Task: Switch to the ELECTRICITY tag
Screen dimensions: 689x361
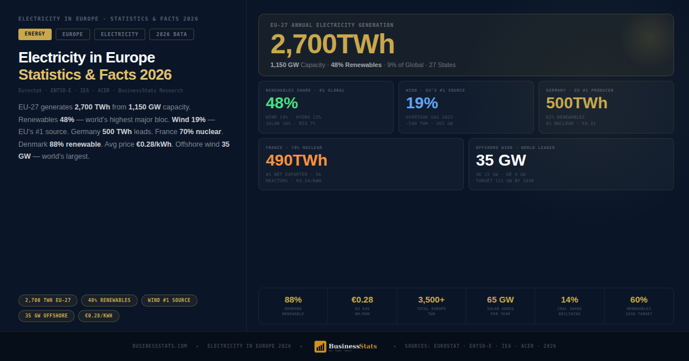Action: (119, 34)
